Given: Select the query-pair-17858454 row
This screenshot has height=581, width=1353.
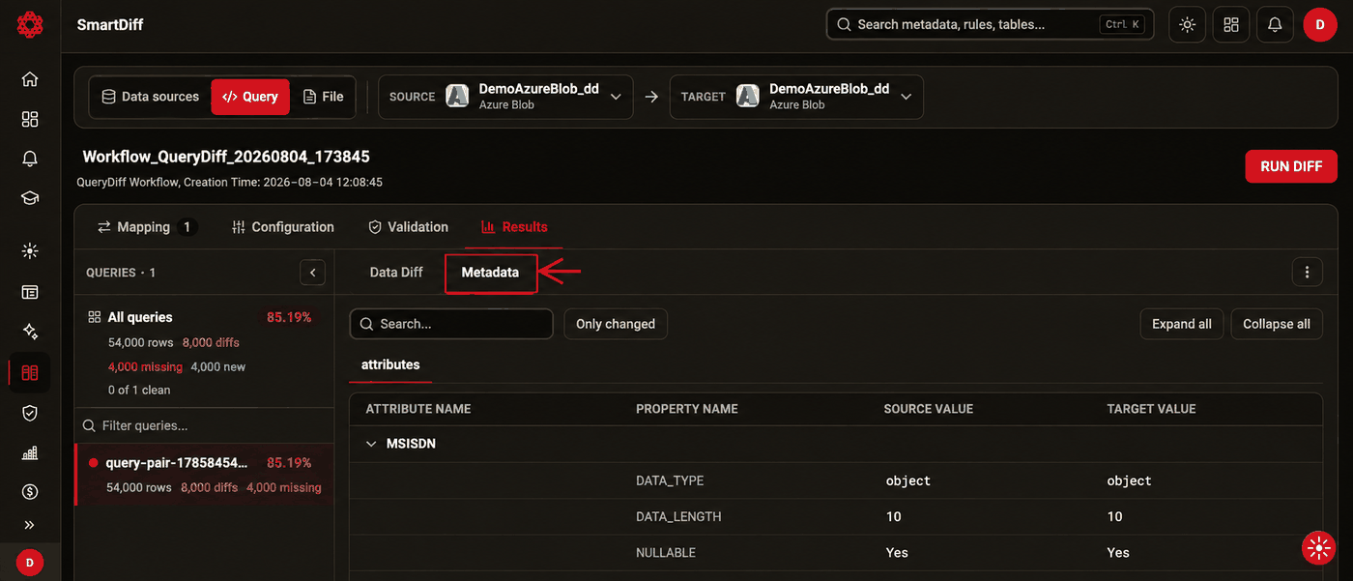Looking at the screenshot, I should click(204, 475).
